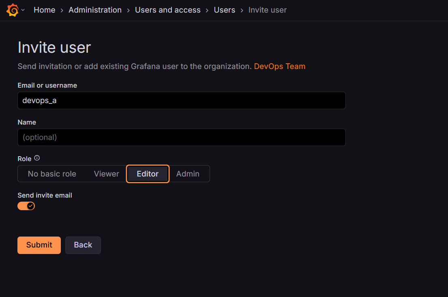Screen dimensions: 448x297
Task: Expand the chevron beside the Grafana logo
Action: (23, 10)
